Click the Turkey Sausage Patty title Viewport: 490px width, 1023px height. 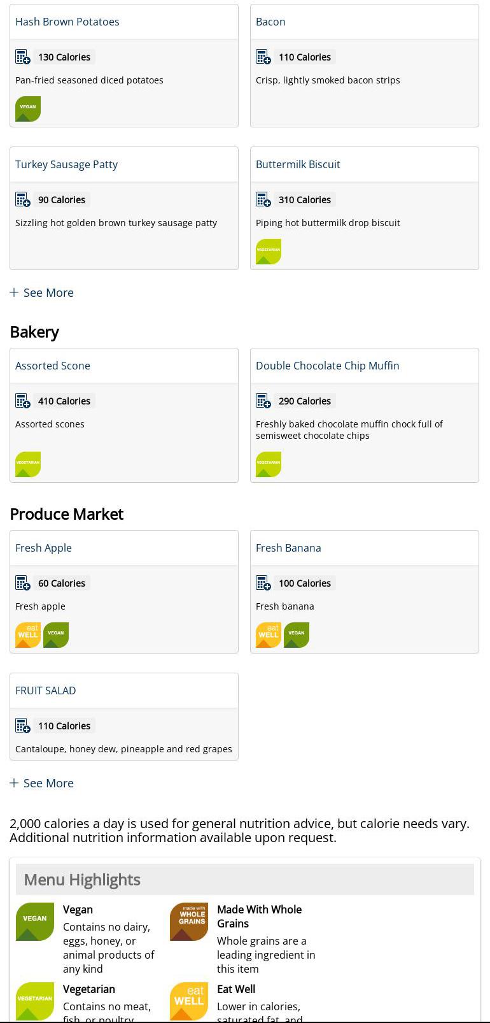point(67,164)
